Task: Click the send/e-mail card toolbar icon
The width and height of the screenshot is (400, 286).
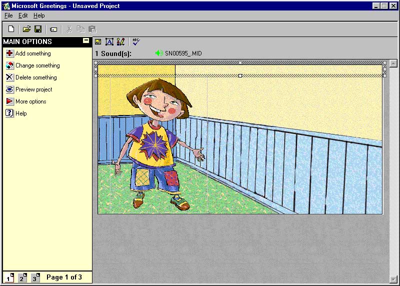Action: [x=53, y=29]
